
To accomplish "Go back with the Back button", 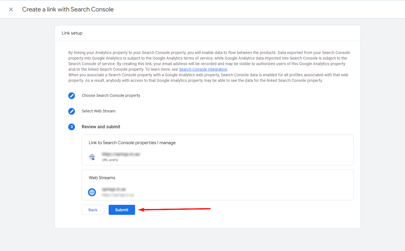I will point(93,210).
